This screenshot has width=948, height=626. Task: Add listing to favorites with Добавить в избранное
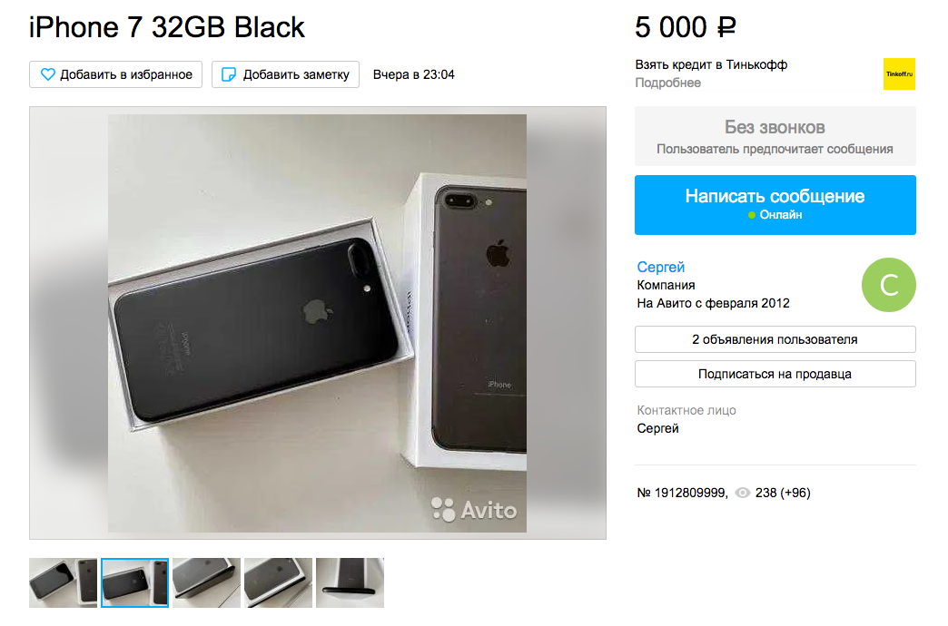tap(115, 74)
